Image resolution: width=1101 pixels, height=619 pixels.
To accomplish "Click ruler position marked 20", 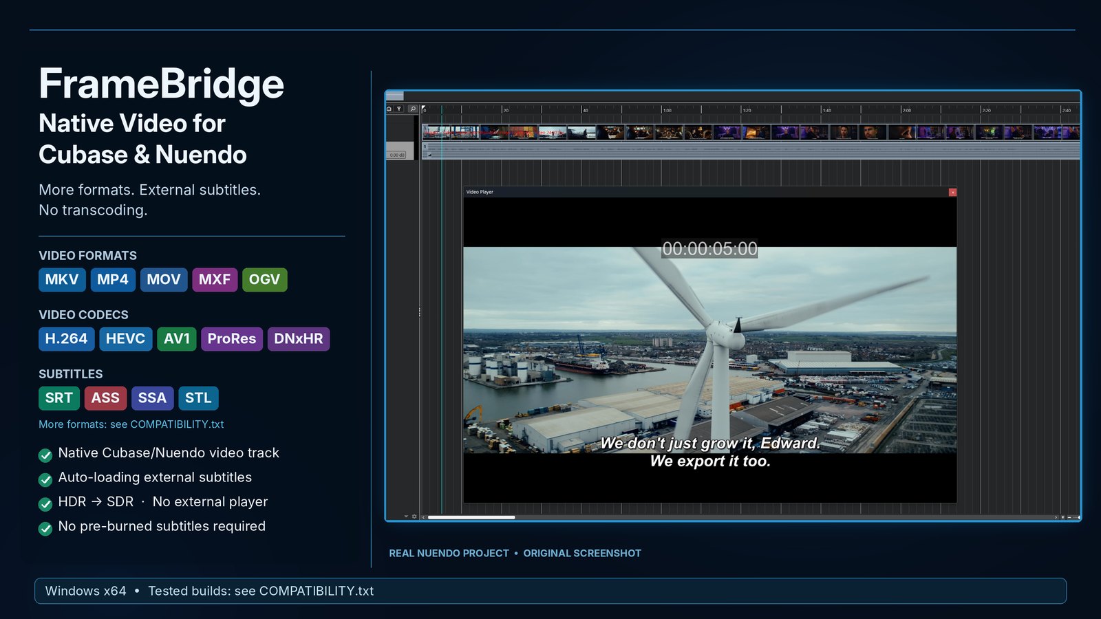I will [506, 110].
